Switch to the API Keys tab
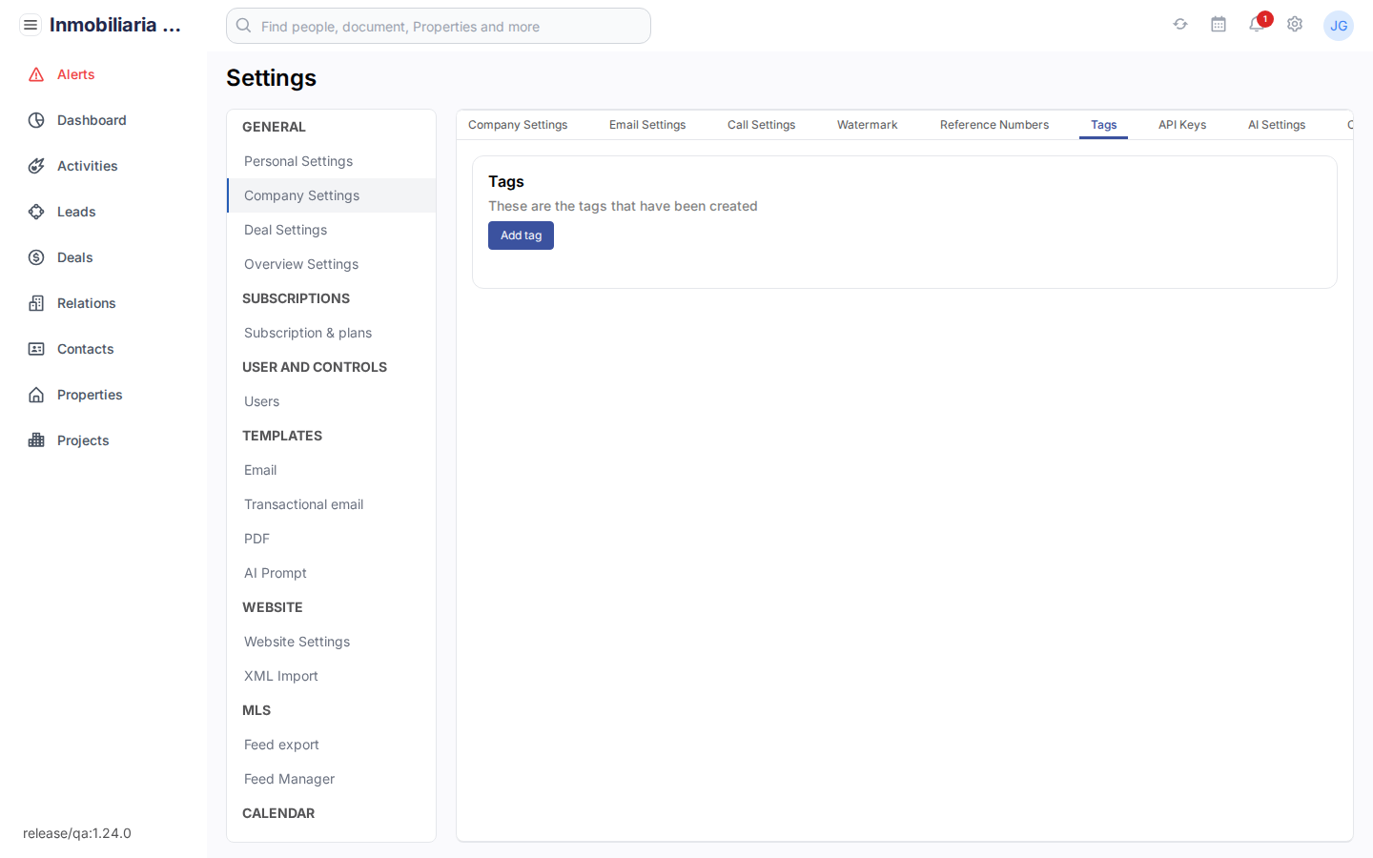The width and height of the screenshot is (1373, 858). tap(1181, 125)
